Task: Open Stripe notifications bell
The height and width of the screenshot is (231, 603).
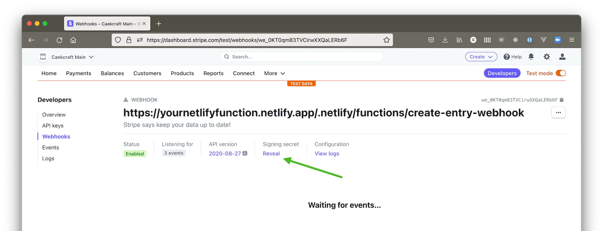Action: point(531,56)
